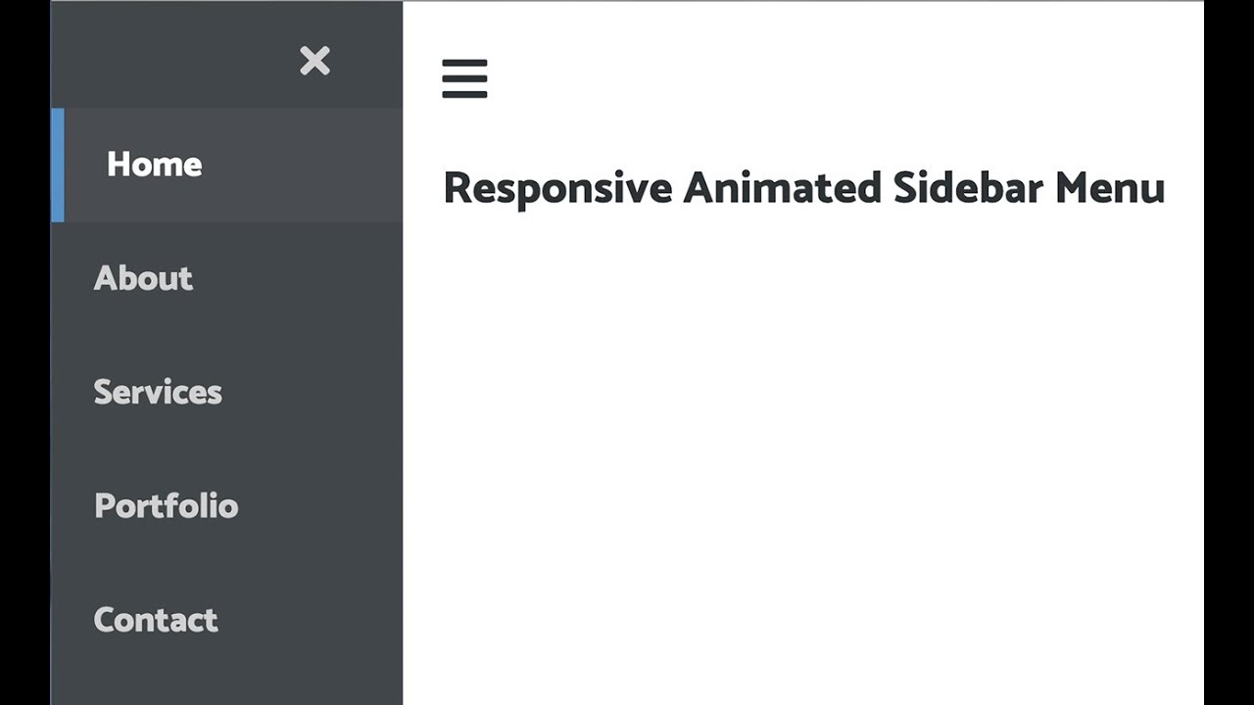
Task: Click the word Sidebar in the heading
Action: coord(967,188)
